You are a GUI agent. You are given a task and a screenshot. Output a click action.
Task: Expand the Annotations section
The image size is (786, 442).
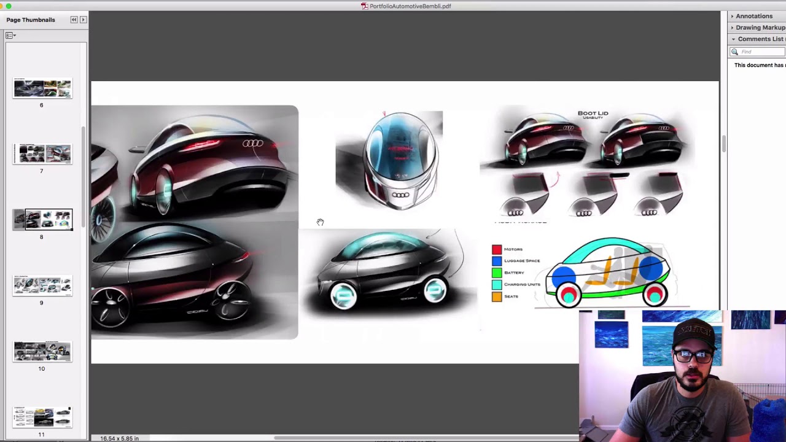pos(732,16)
